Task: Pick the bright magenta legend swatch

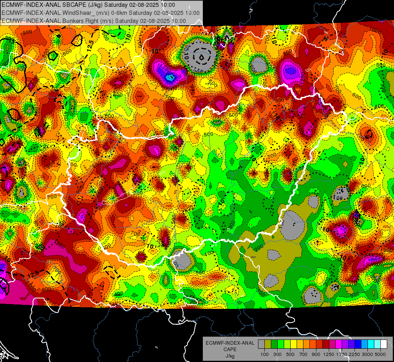Action: click(x=339, y=344)
